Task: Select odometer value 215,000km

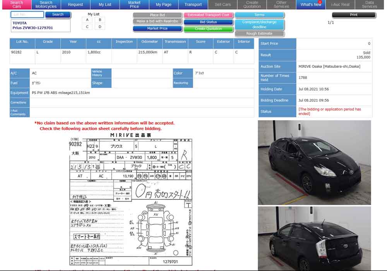Action: (x=148, y=52)
